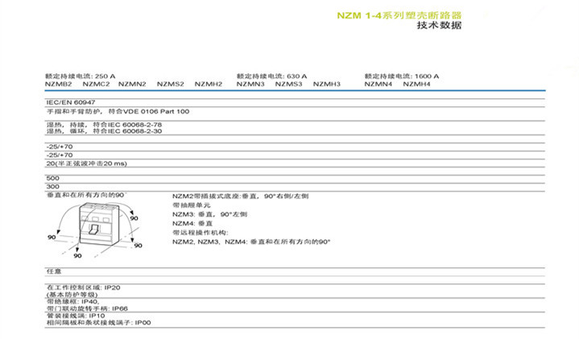The height and width of the screenshot is (339, 579).
Task: Select the NZMN3 column header
Action: (250, 84)
